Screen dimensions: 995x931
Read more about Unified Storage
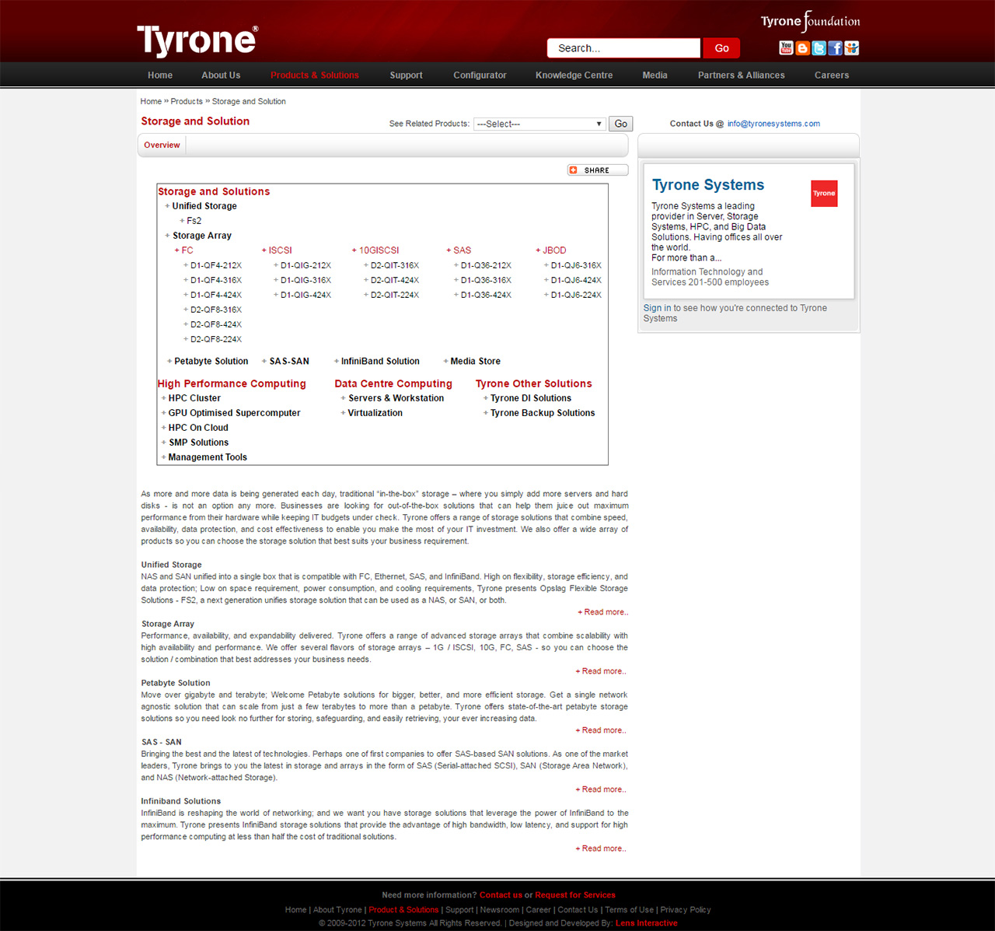click(603, 612)
